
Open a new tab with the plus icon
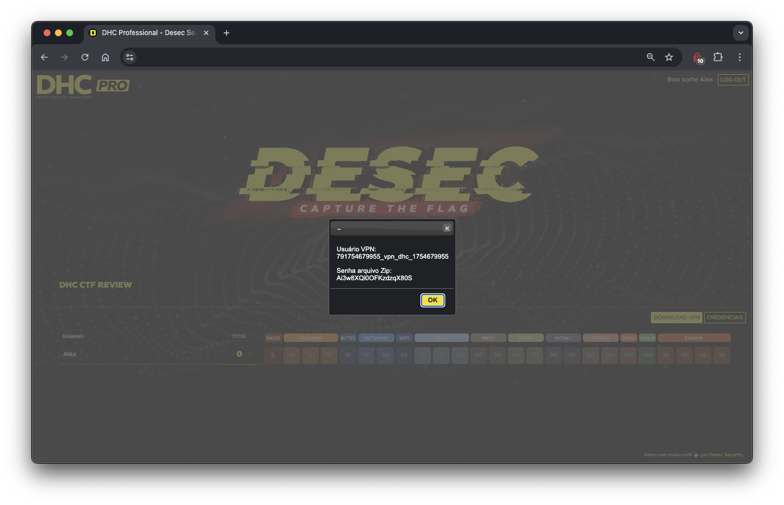point(227,33)
